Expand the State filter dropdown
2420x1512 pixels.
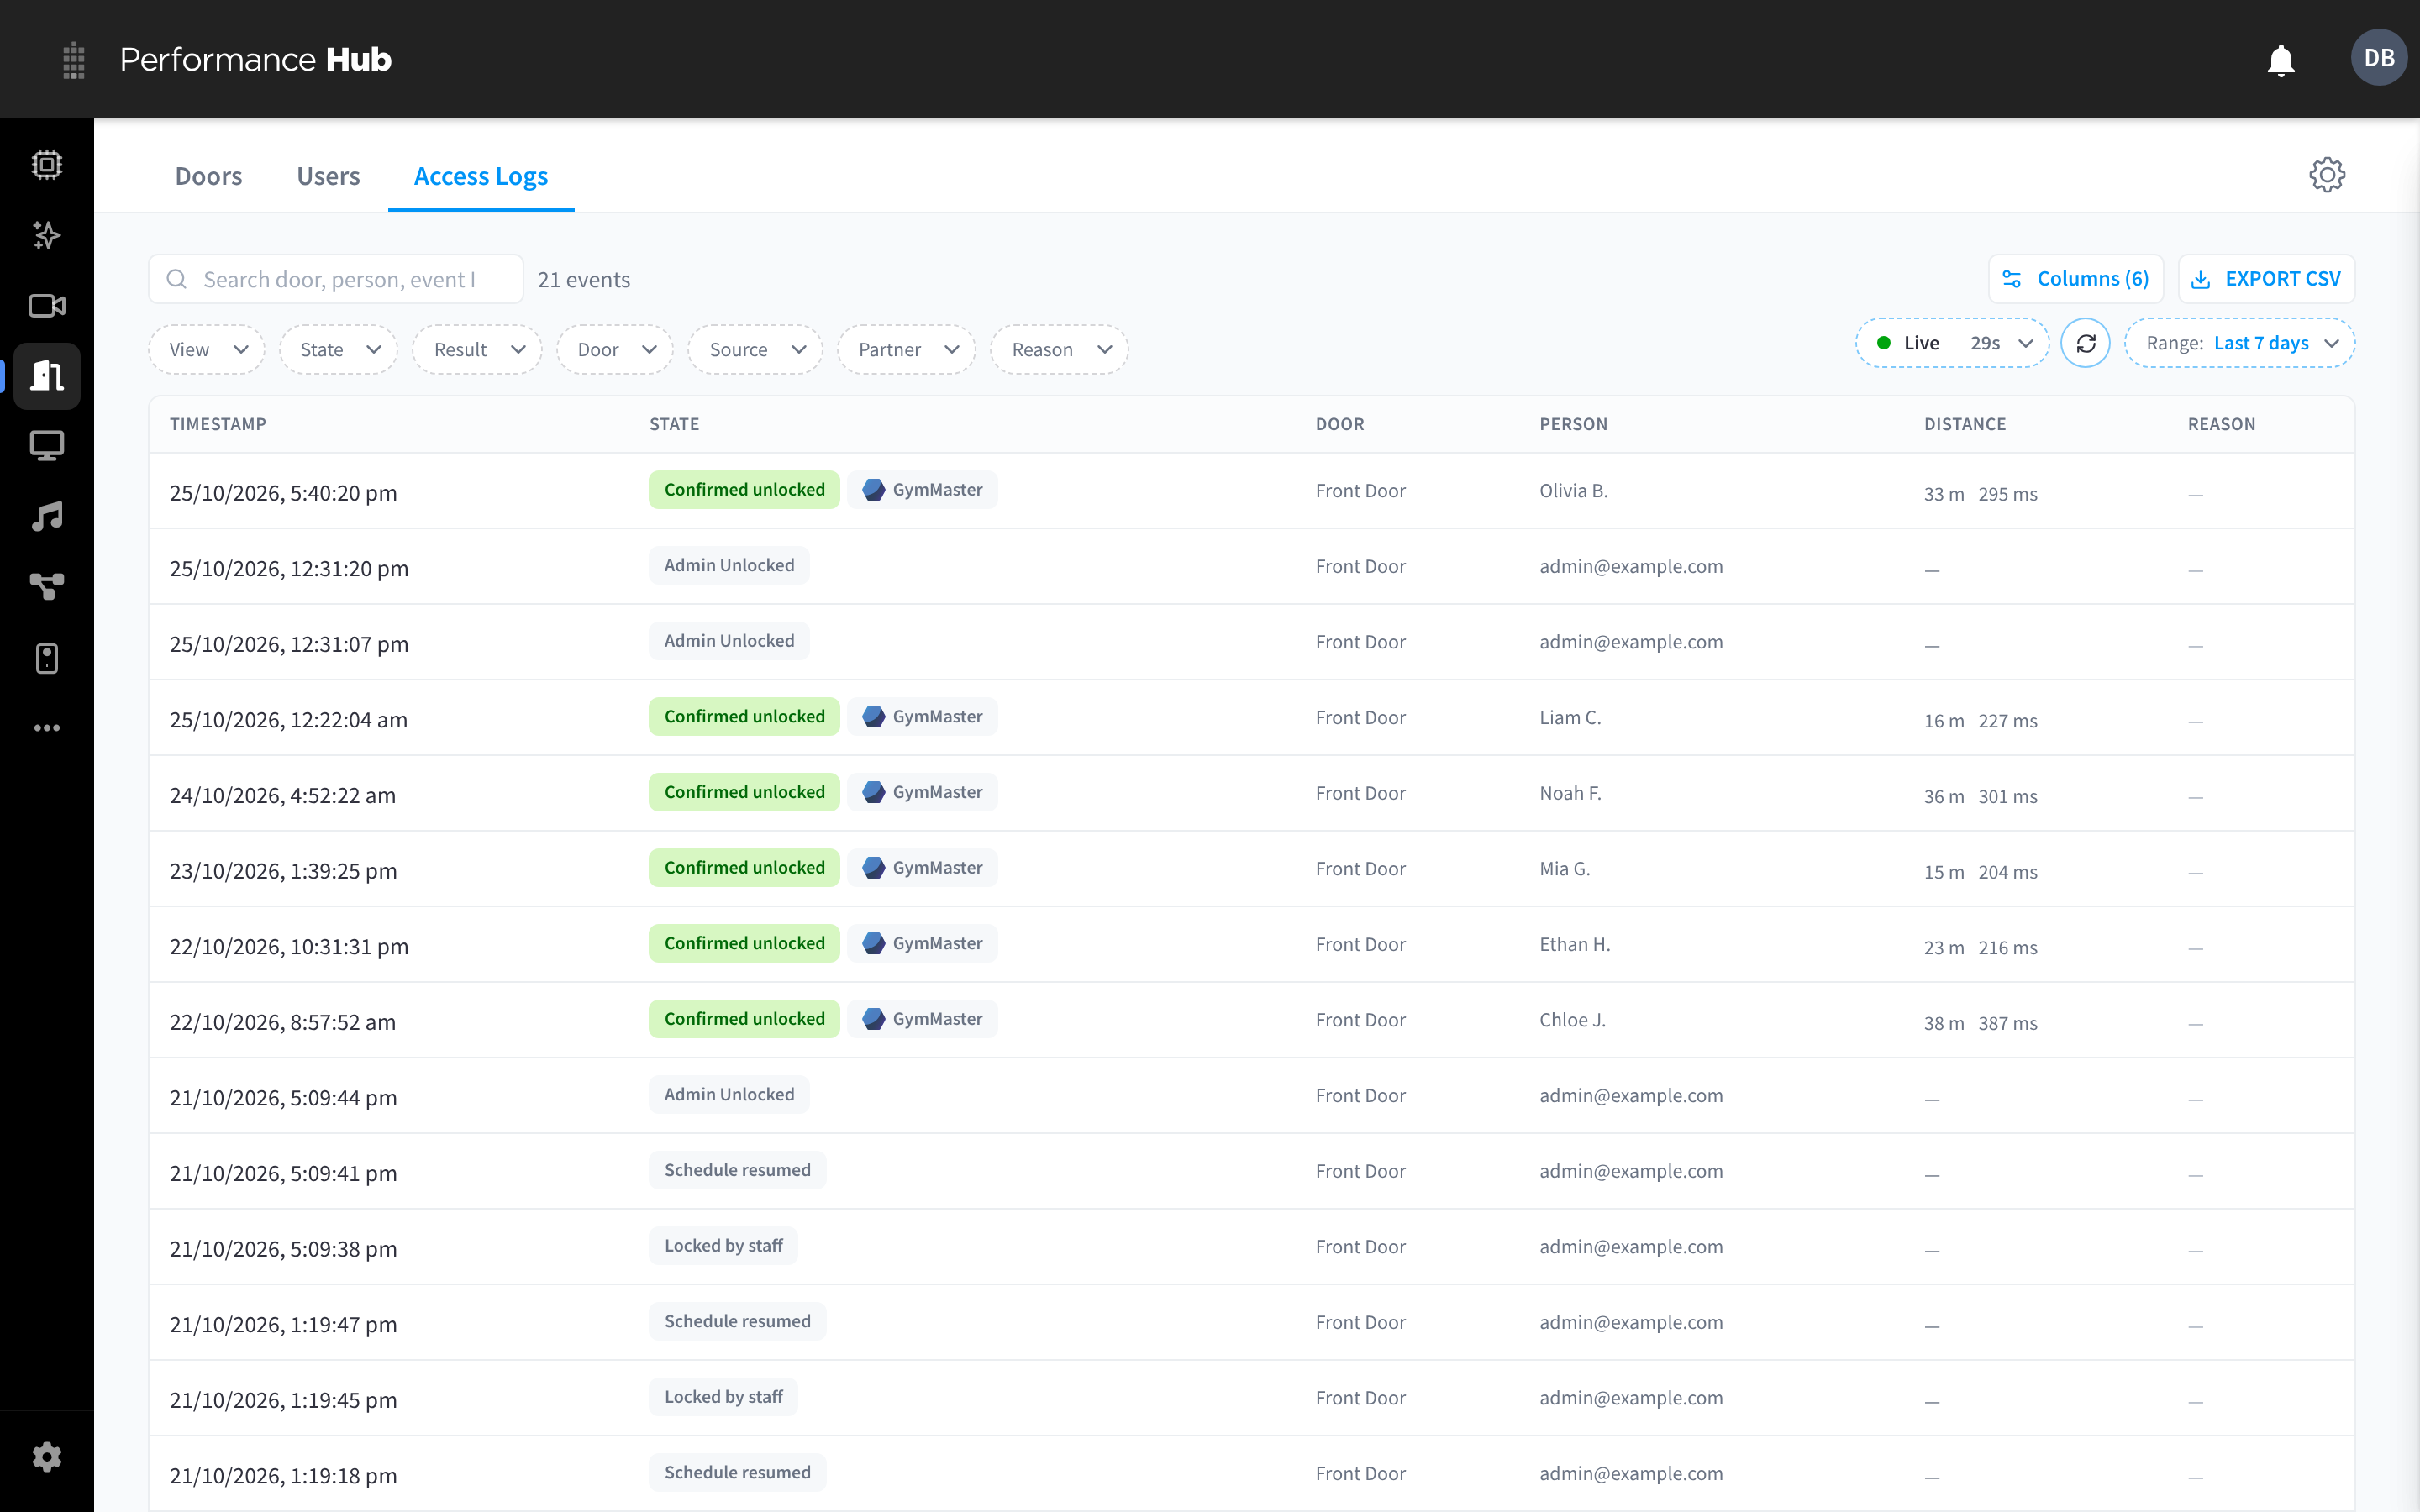pyautogui.click(x=339, y=350)
